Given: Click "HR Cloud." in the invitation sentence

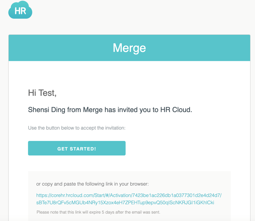Looking at the screenshot, I should pyautogui.click(x=176, y=110).
